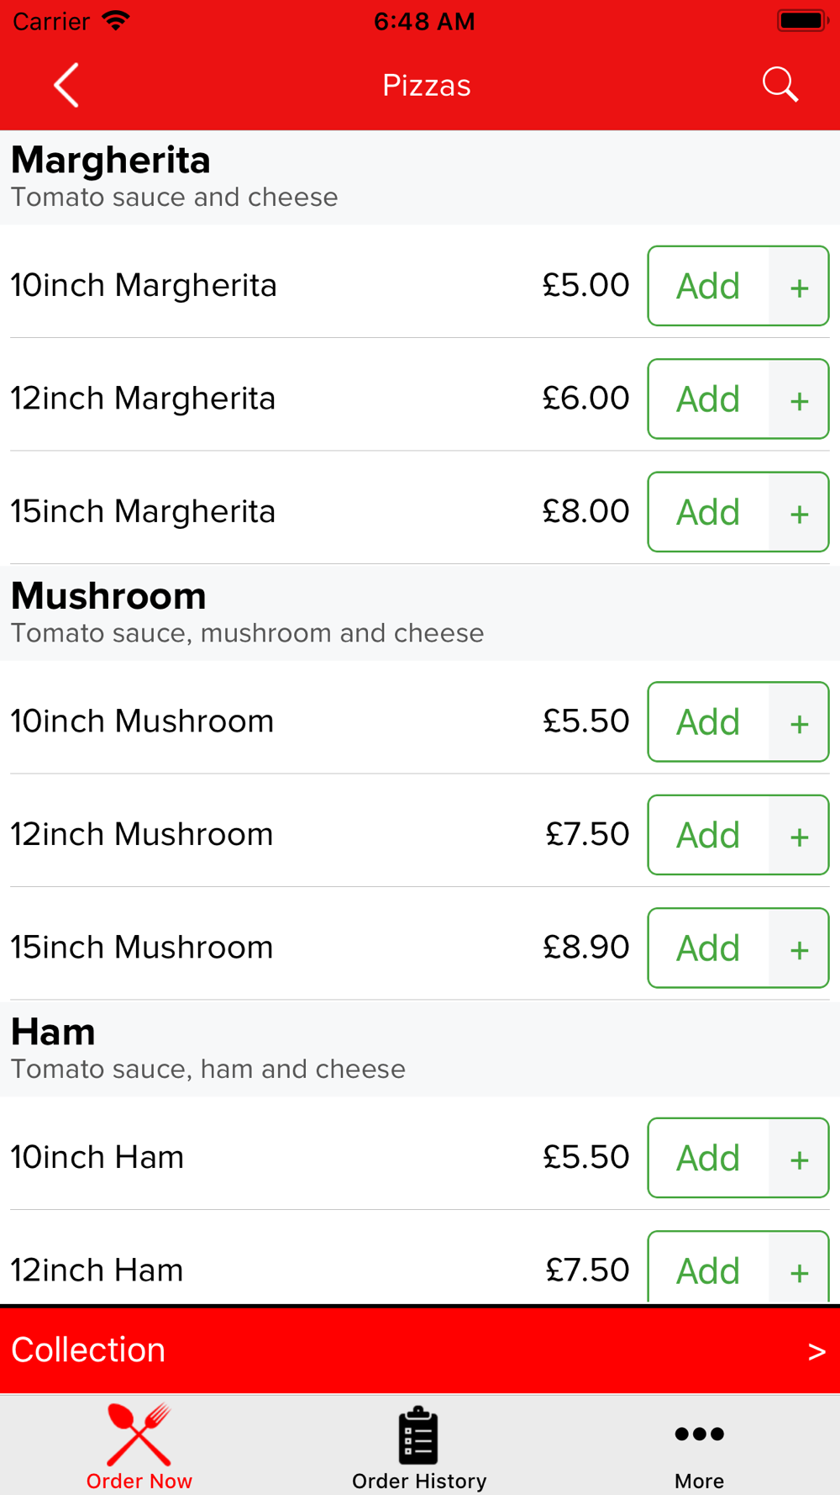Open the search magnifier icon
Image resolution: width=840 pixels, height=1495 pixels.
780,85
